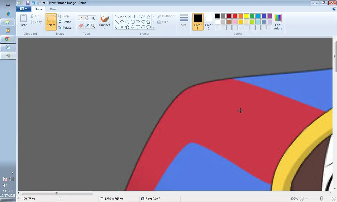This screenshot has width=337, height=202.
Task: Click the Zoom out minus button
Action: [302, 199]
